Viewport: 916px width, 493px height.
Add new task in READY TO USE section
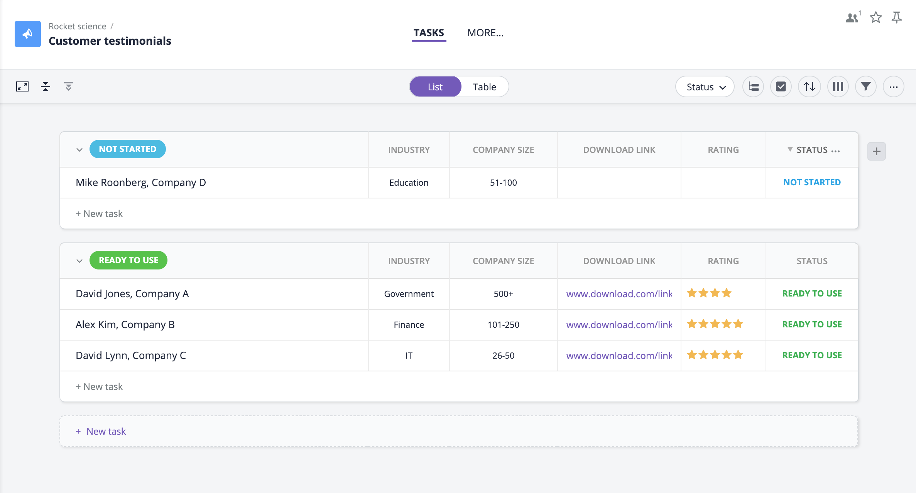pyautogui.click(x=99, y=386)
